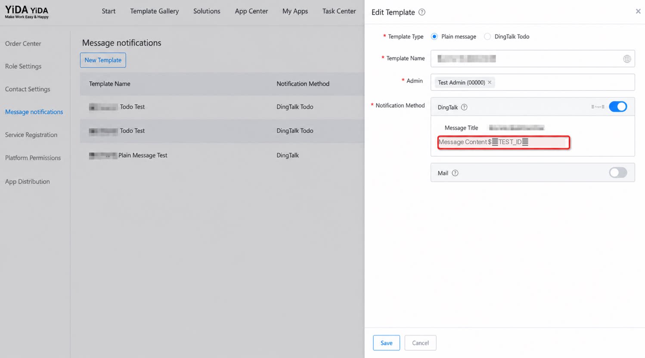Viewport: 645px width, 358px height.
Task: Go to App Center in top navigation
Action: [x=251, y=11]
